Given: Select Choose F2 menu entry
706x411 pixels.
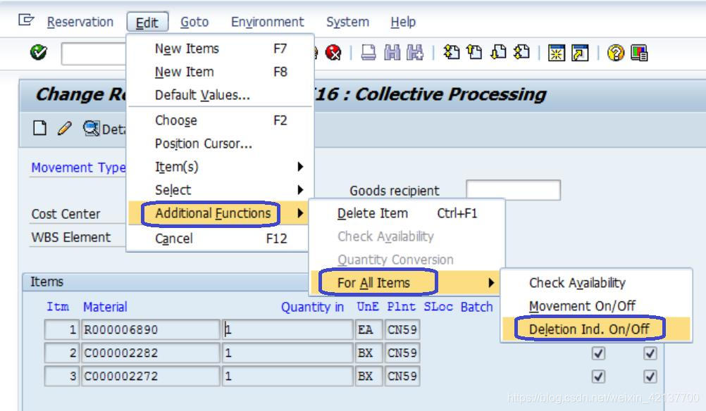Looking at the screenshot, I should click(221, 120).
